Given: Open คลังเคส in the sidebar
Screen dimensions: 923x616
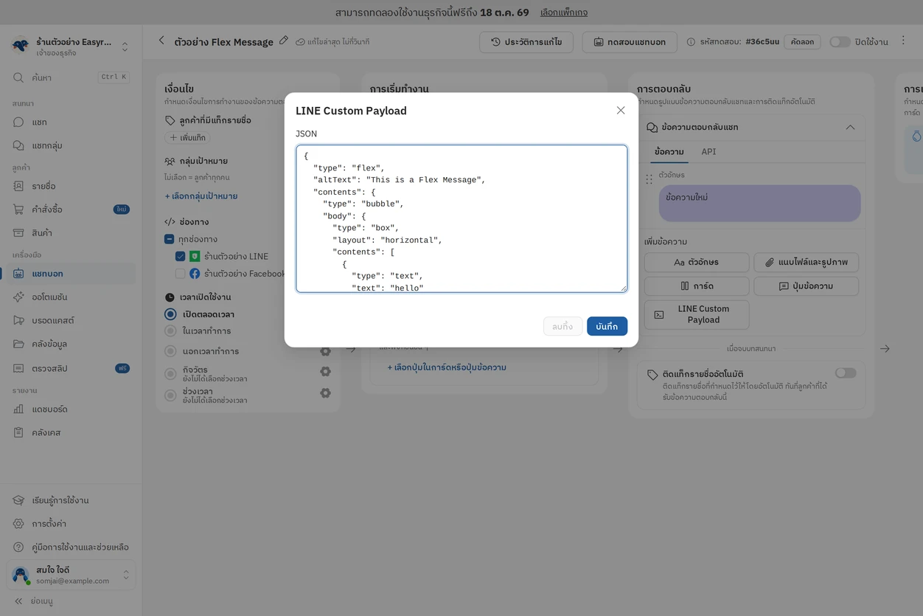Looking at the screenshot, I should [x=71, y=432].
